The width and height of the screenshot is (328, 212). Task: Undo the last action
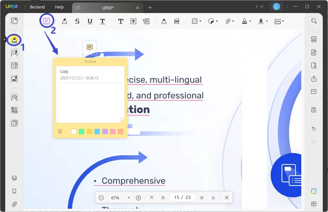point(314,129)
